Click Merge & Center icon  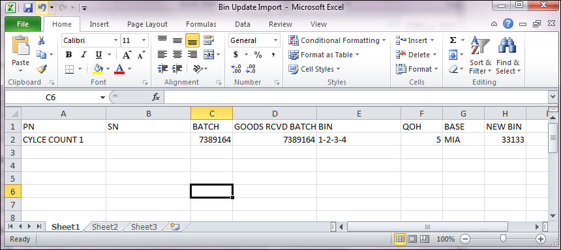point(209,55)
